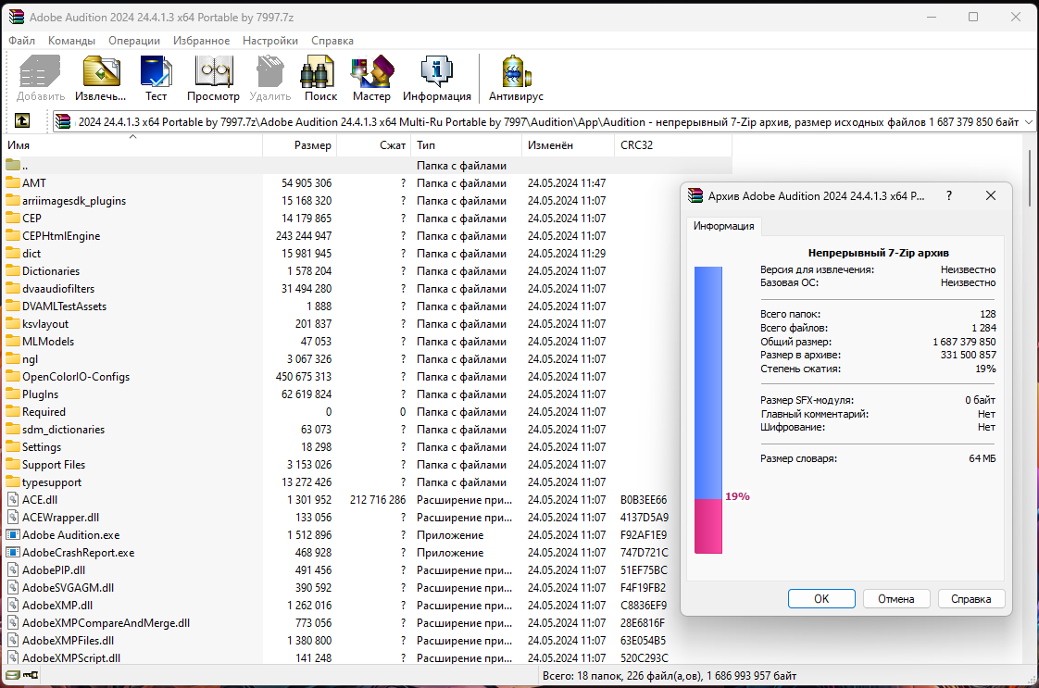Click the Отмена button

[x=895, y=599]
